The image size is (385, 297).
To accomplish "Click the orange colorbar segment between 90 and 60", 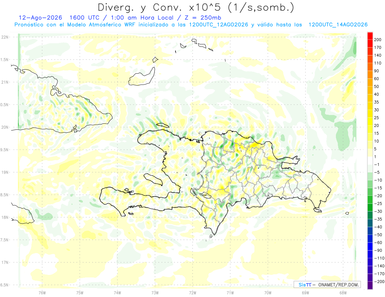I will tap(370, 75).
